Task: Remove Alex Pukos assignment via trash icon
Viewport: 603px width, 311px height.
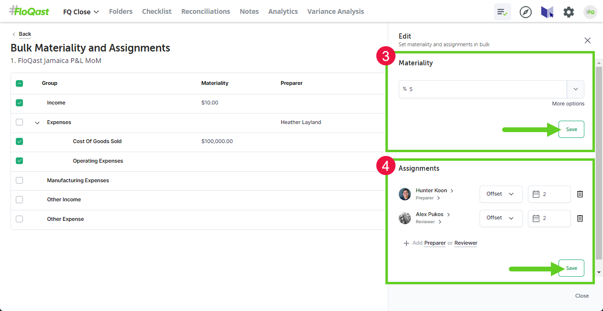Action: tap(580, 218)
